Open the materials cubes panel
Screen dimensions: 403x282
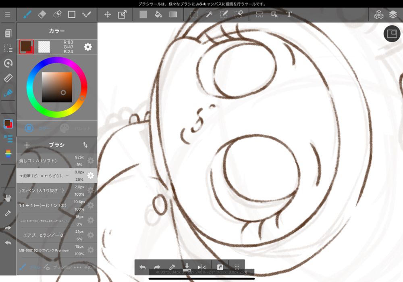(378, 15)
